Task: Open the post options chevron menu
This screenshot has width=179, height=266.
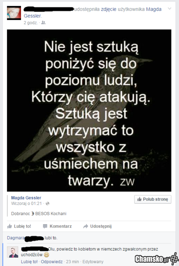Action: pyautogui.click(x=169, y=8)
